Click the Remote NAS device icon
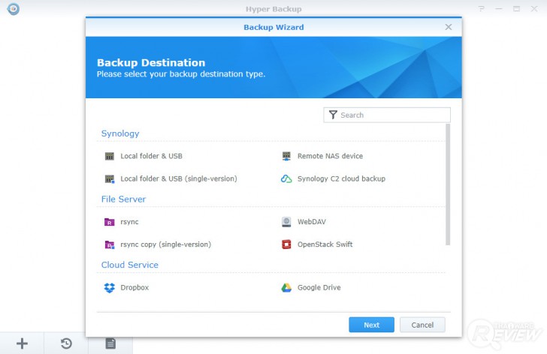 click(286, 156)
